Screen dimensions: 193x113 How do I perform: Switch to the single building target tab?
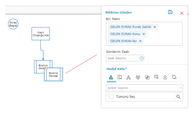point(119,77)
